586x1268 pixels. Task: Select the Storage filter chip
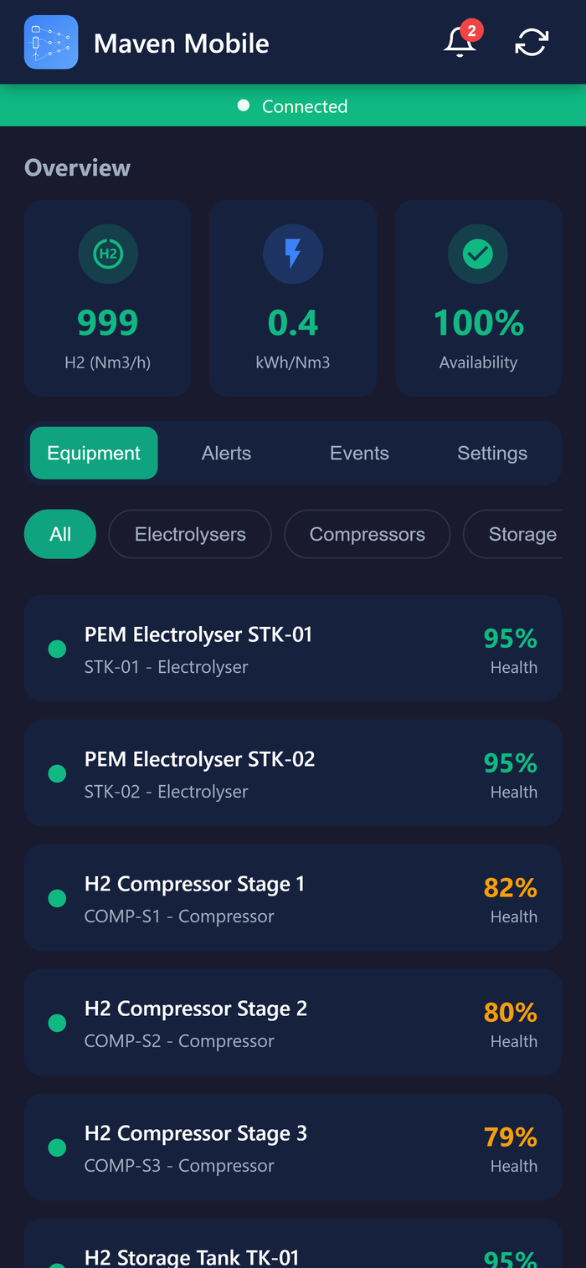[522, 534]
